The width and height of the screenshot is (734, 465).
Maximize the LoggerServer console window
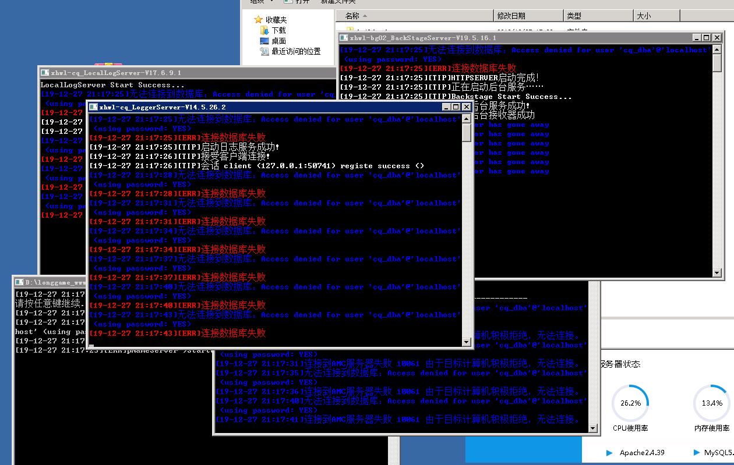pos(456,107)
